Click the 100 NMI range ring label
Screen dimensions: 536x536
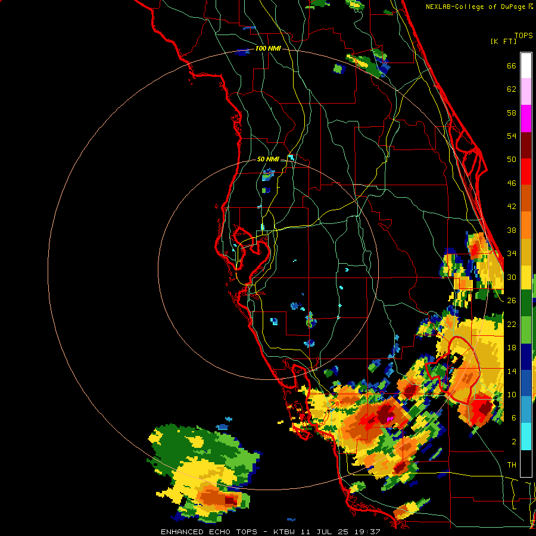267,49
